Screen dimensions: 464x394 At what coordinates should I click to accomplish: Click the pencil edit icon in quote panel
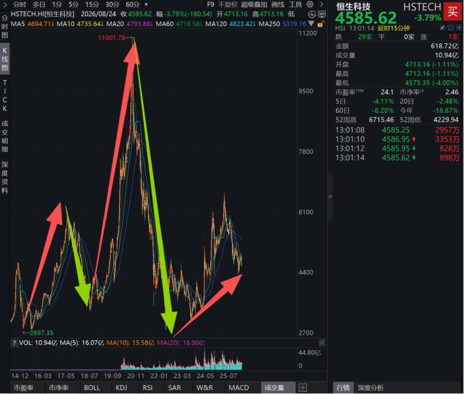tap(442, 28)
